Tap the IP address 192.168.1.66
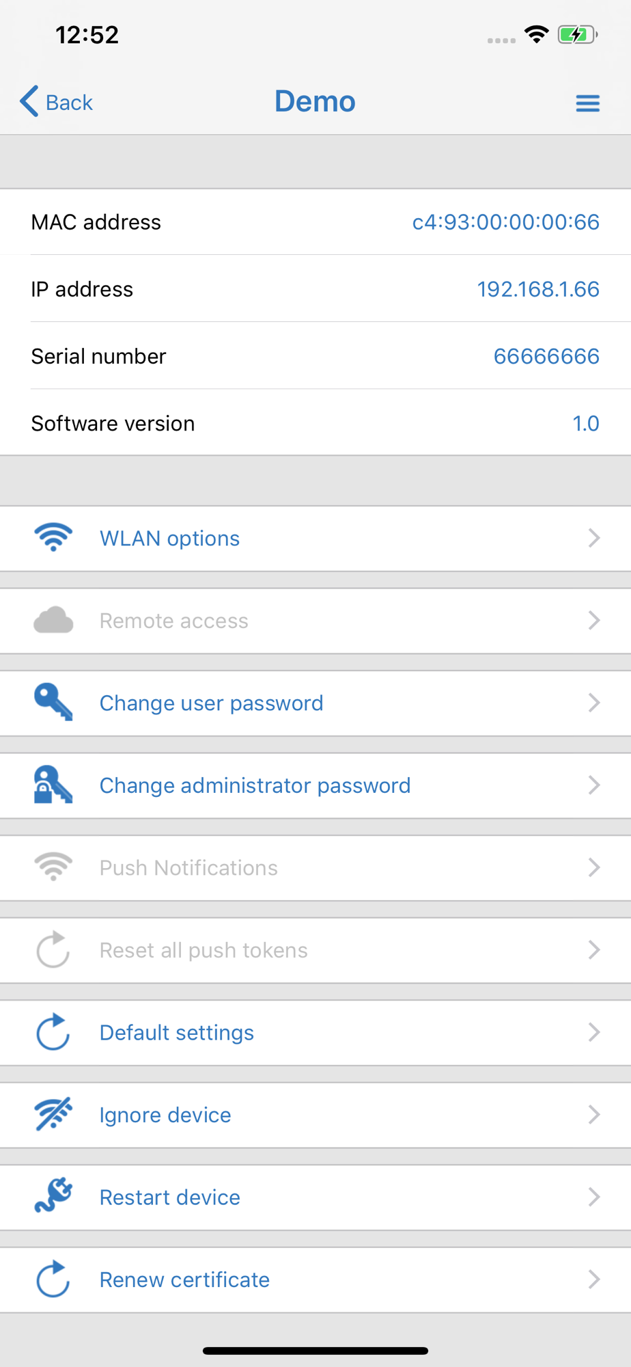This screenshot has height=1367, width=631. [x=537, y=289]
